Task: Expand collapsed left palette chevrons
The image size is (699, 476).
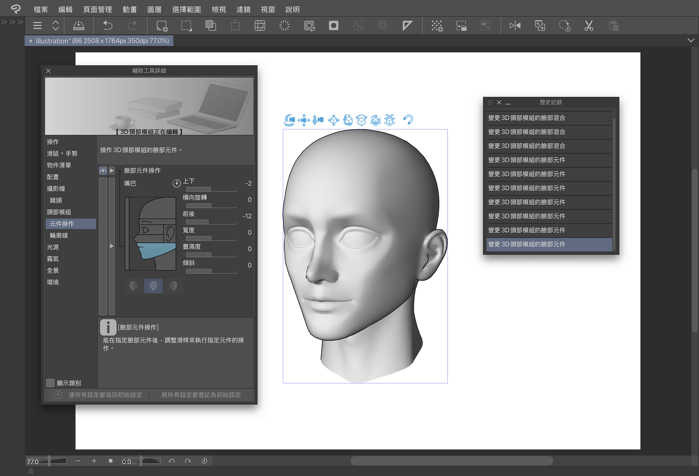Action: 12,22
